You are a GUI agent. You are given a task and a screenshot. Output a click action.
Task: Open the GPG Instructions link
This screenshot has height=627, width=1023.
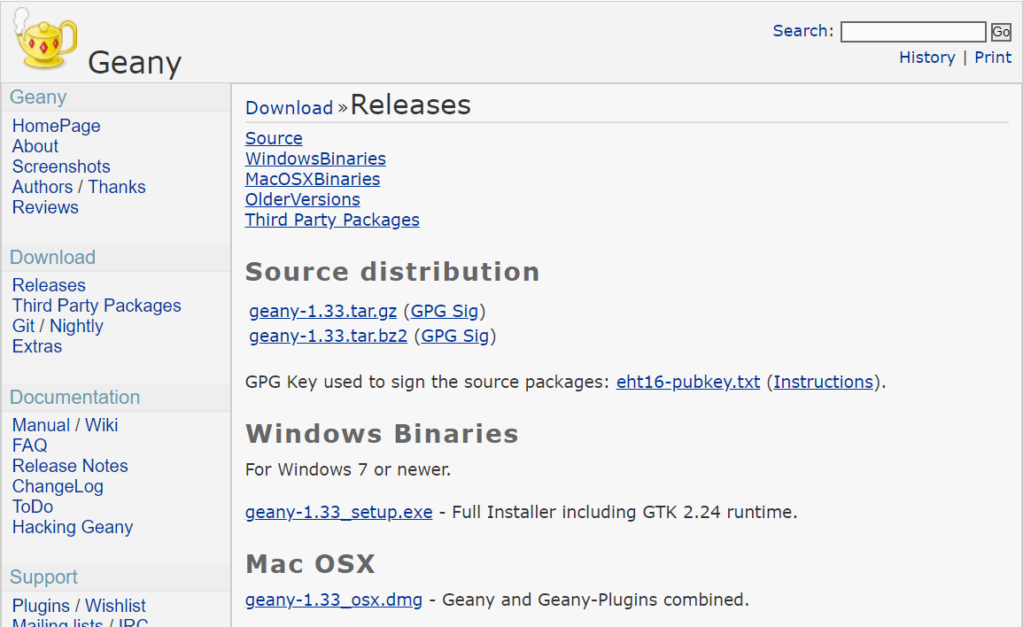[x=824, y=382]
